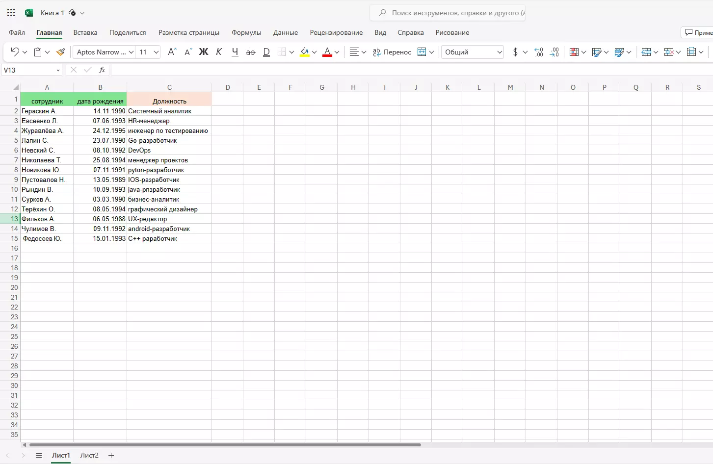Click the merge cells icon
This screenshot has width=713, height=464.
click(x=422, y=52)
